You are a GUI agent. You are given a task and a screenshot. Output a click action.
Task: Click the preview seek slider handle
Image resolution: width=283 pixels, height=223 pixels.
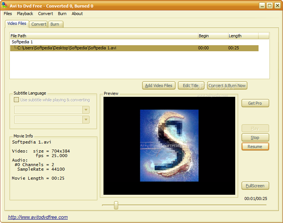pos(116,205)
